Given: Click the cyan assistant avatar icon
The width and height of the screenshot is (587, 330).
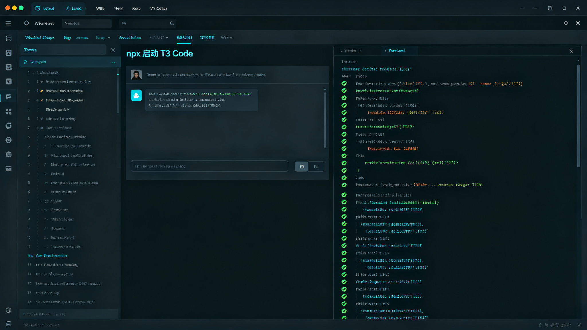Looking at the screenshot, I should pyautogui.click(x=136, y=95).
